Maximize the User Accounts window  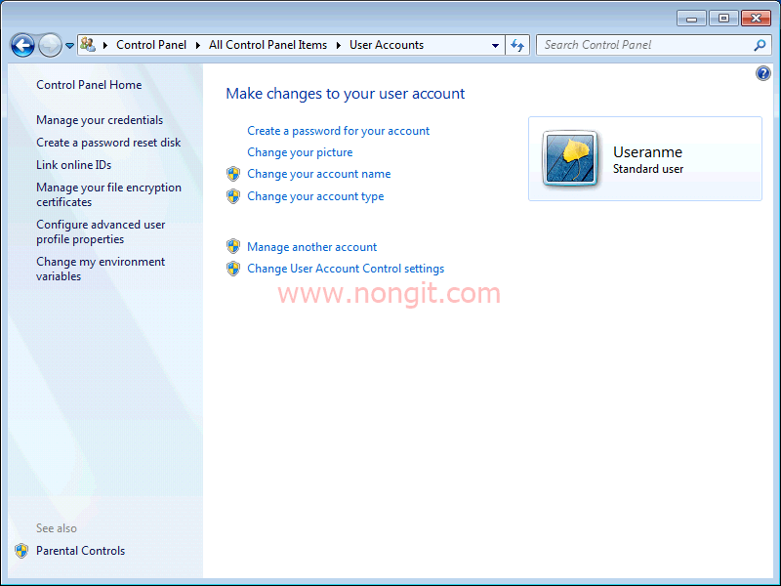click(723, 19)
